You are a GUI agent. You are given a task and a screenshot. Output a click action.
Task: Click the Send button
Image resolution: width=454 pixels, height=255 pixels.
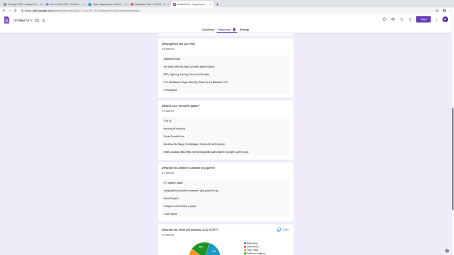point(423,19)
